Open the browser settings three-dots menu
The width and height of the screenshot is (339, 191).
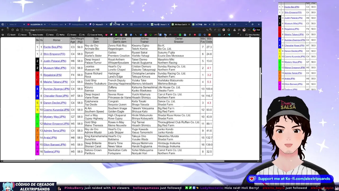pyautogui.click(x=249, y=30)
